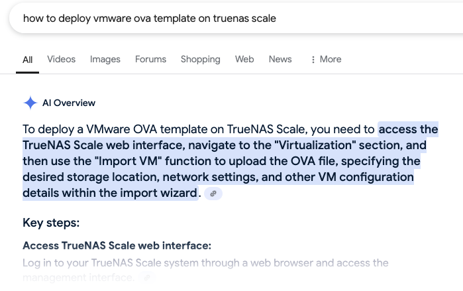463x291 pixels.
Task: Open the faded link chip after "management interface"
Action: pos(147,277)
